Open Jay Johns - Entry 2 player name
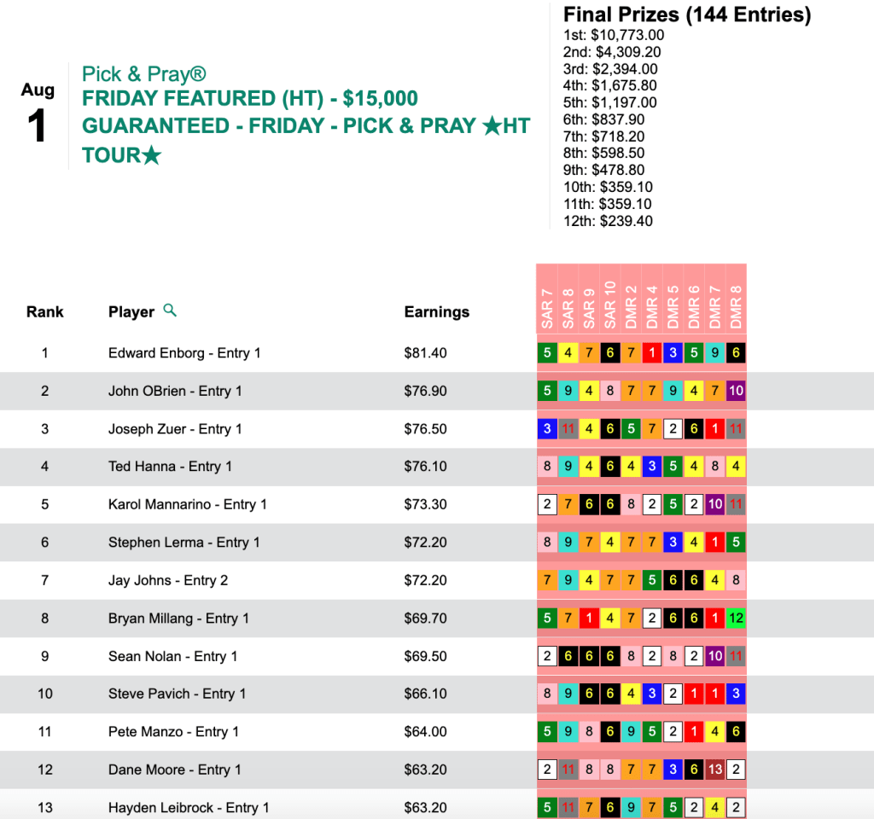The width and height of the screenshot is (874, 819). click(x=168, y=580)
